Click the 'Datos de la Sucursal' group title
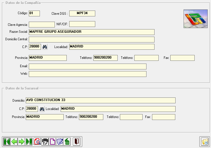The width and height of the screenshot is (211, 148). pyautogui.click(x=22, y=88)
